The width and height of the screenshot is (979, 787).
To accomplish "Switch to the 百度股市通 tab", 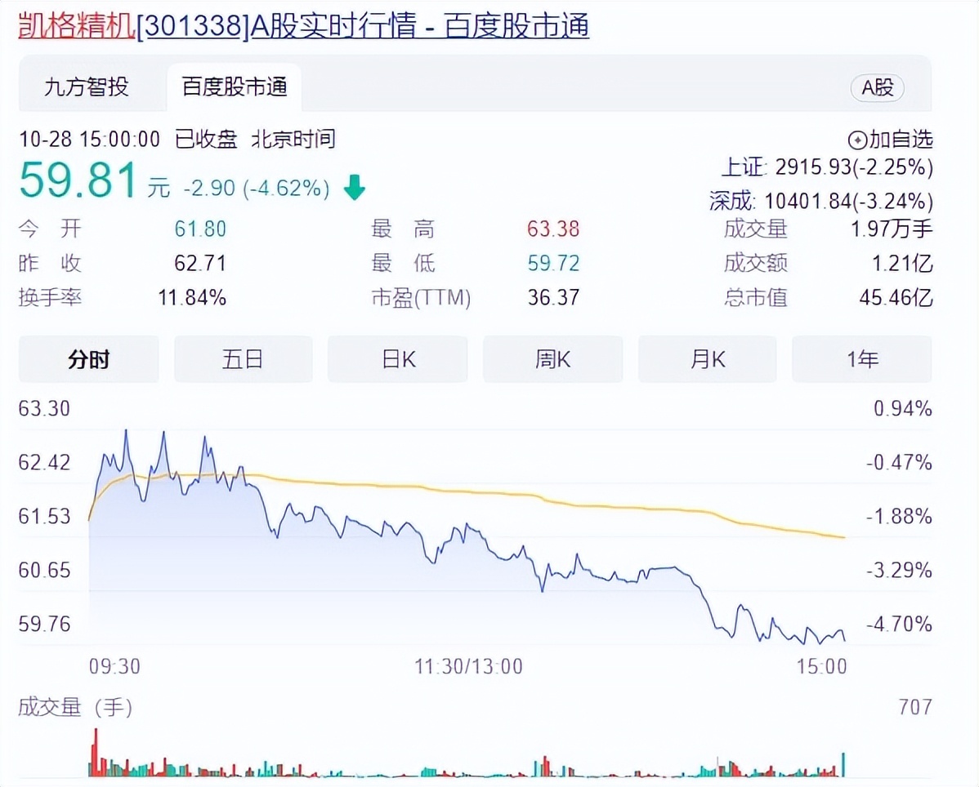I will click(x=234, y=86).
